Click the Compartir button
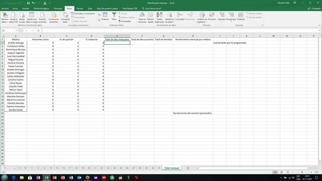 [314, 9]
